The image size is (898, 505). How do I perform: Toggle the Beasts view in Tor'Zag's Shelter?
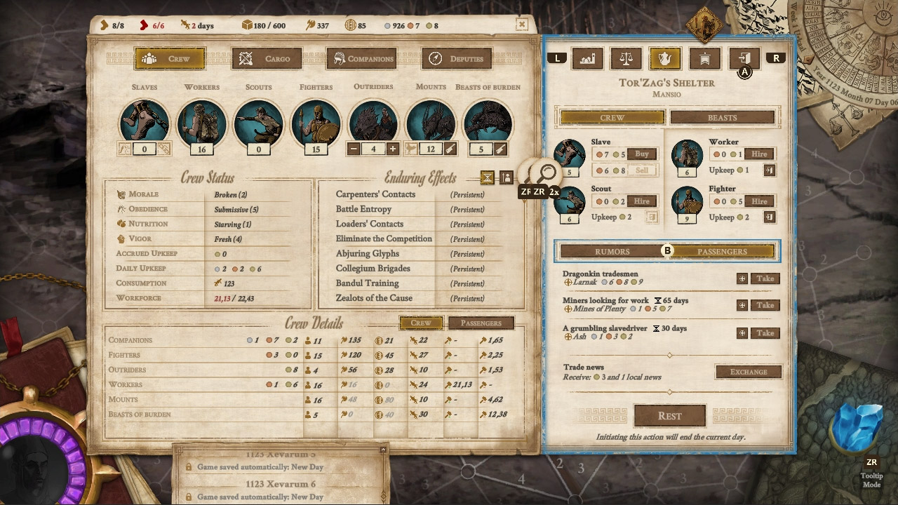click(x=723, y=116)
